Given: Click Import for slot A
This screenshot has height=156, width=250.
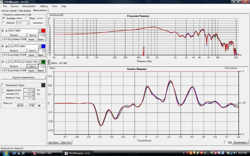Looking at the screenshot, I should (x=31, y=39).
